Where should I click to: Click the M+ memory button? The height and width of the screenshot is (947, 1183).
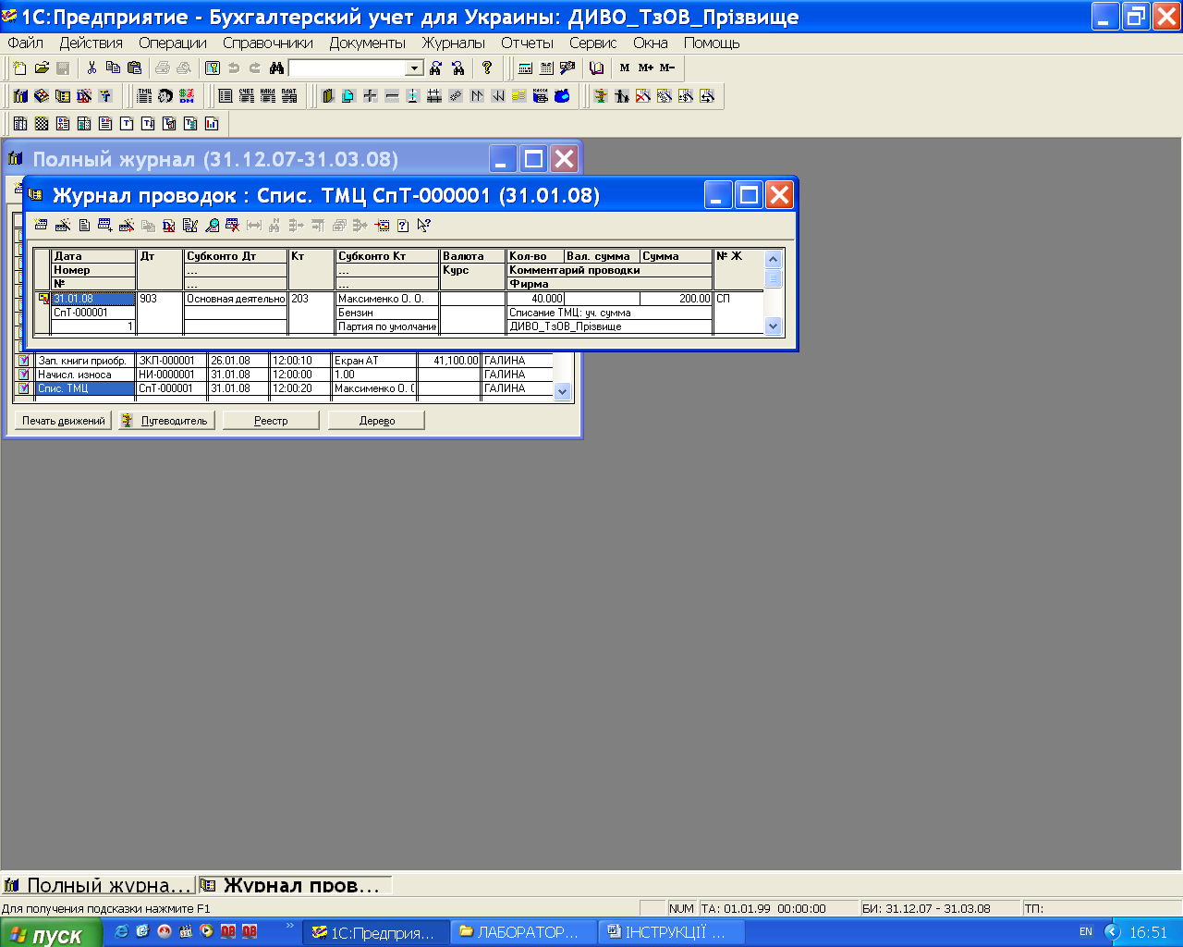point(645,68)
